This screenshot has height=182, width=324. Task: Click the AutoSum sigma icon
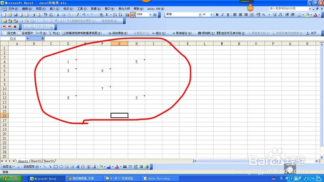[107, 15]
